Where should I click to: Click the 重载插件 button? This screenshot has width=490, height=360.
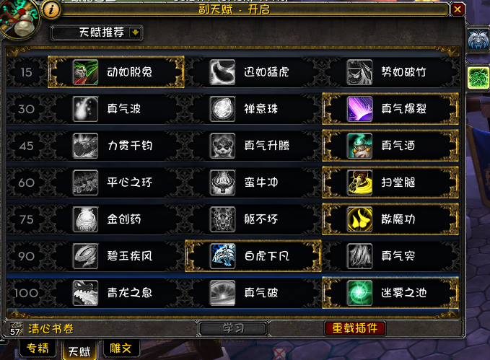[x=354, y=328]
